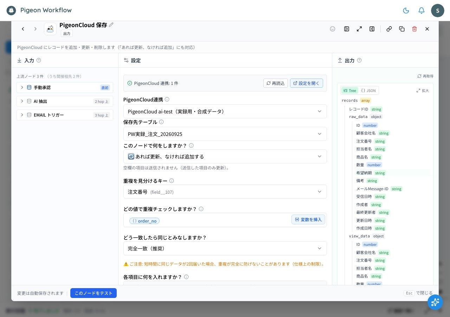Click the 変数を挿入 button

click(308, 219)
